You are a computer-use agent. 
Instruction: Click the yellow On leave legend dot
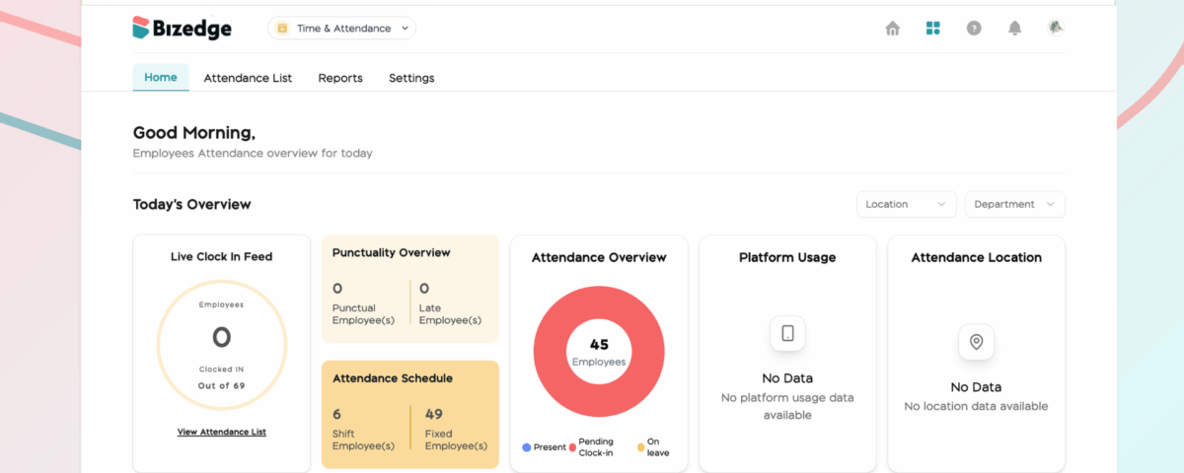640,447
